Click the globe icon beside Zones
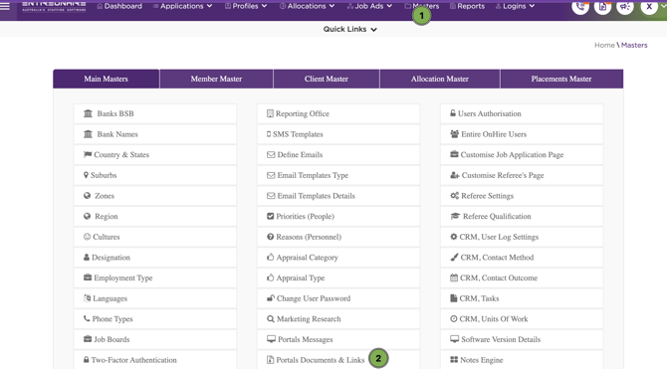The height and width of the screenshot is (369, 667). 88,196
